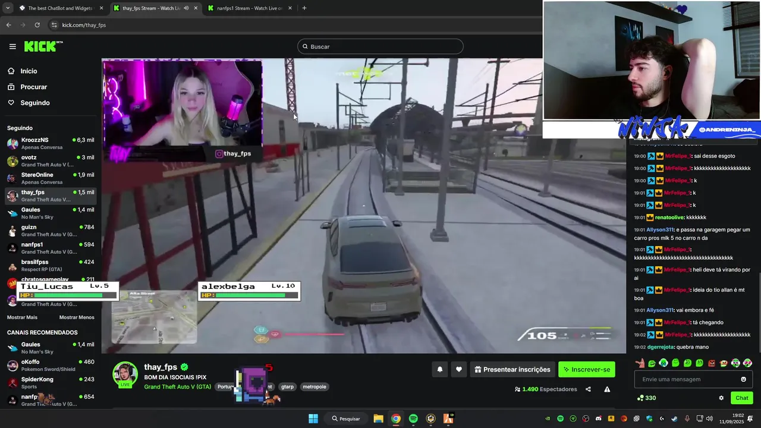Image resolution: width=761 pixels, height=428 pixels.
Task: Click the Inscrever-se button
Action: click(x=587, y=369)
